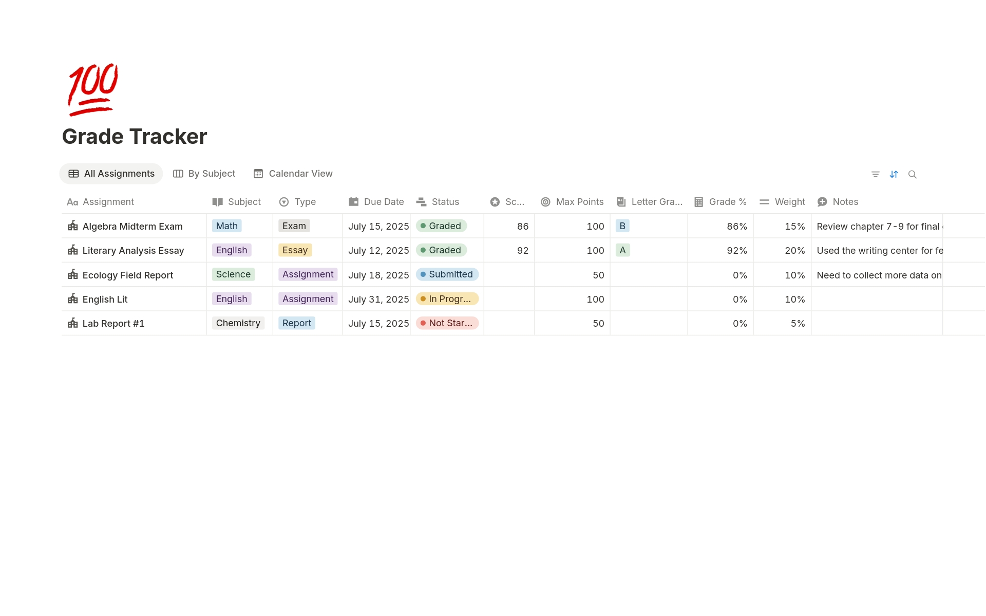Image resolution: width=986 pixels, height=616 pixels.
Task: Change the Not Started status of Lab Report
Action: [x=447, y=323]
